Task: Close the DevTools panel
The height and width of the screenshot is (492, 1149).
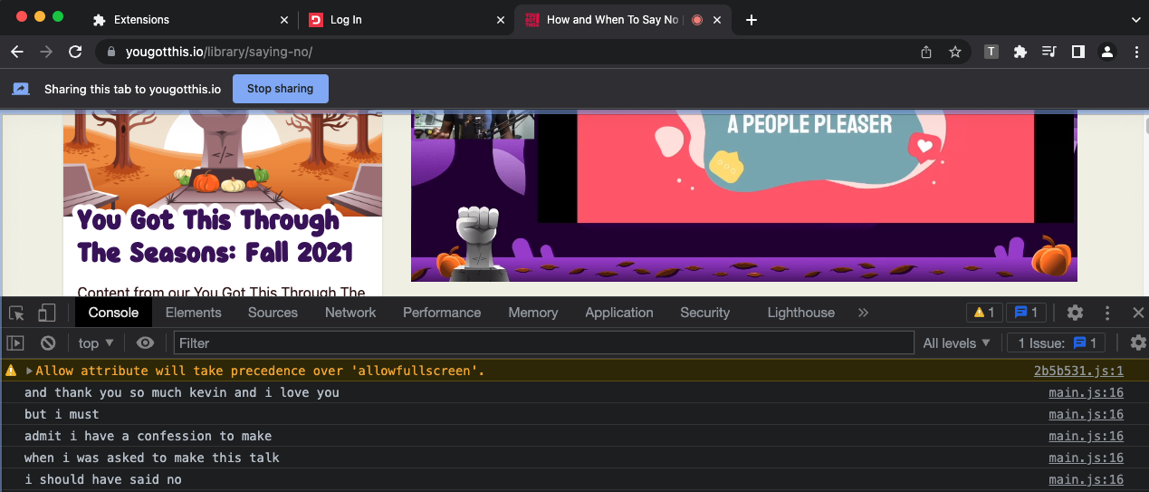Action: pyautogui.click(x=1138, y=313)
